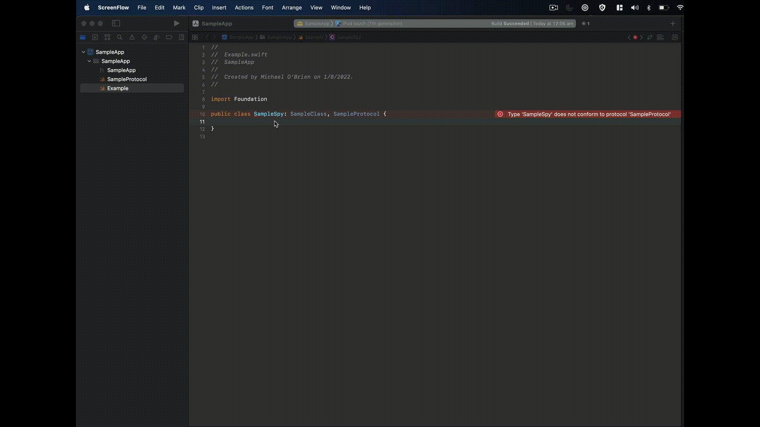Open the Bluetooth menu bar icon
760x427 pixels.
(649, 8)
